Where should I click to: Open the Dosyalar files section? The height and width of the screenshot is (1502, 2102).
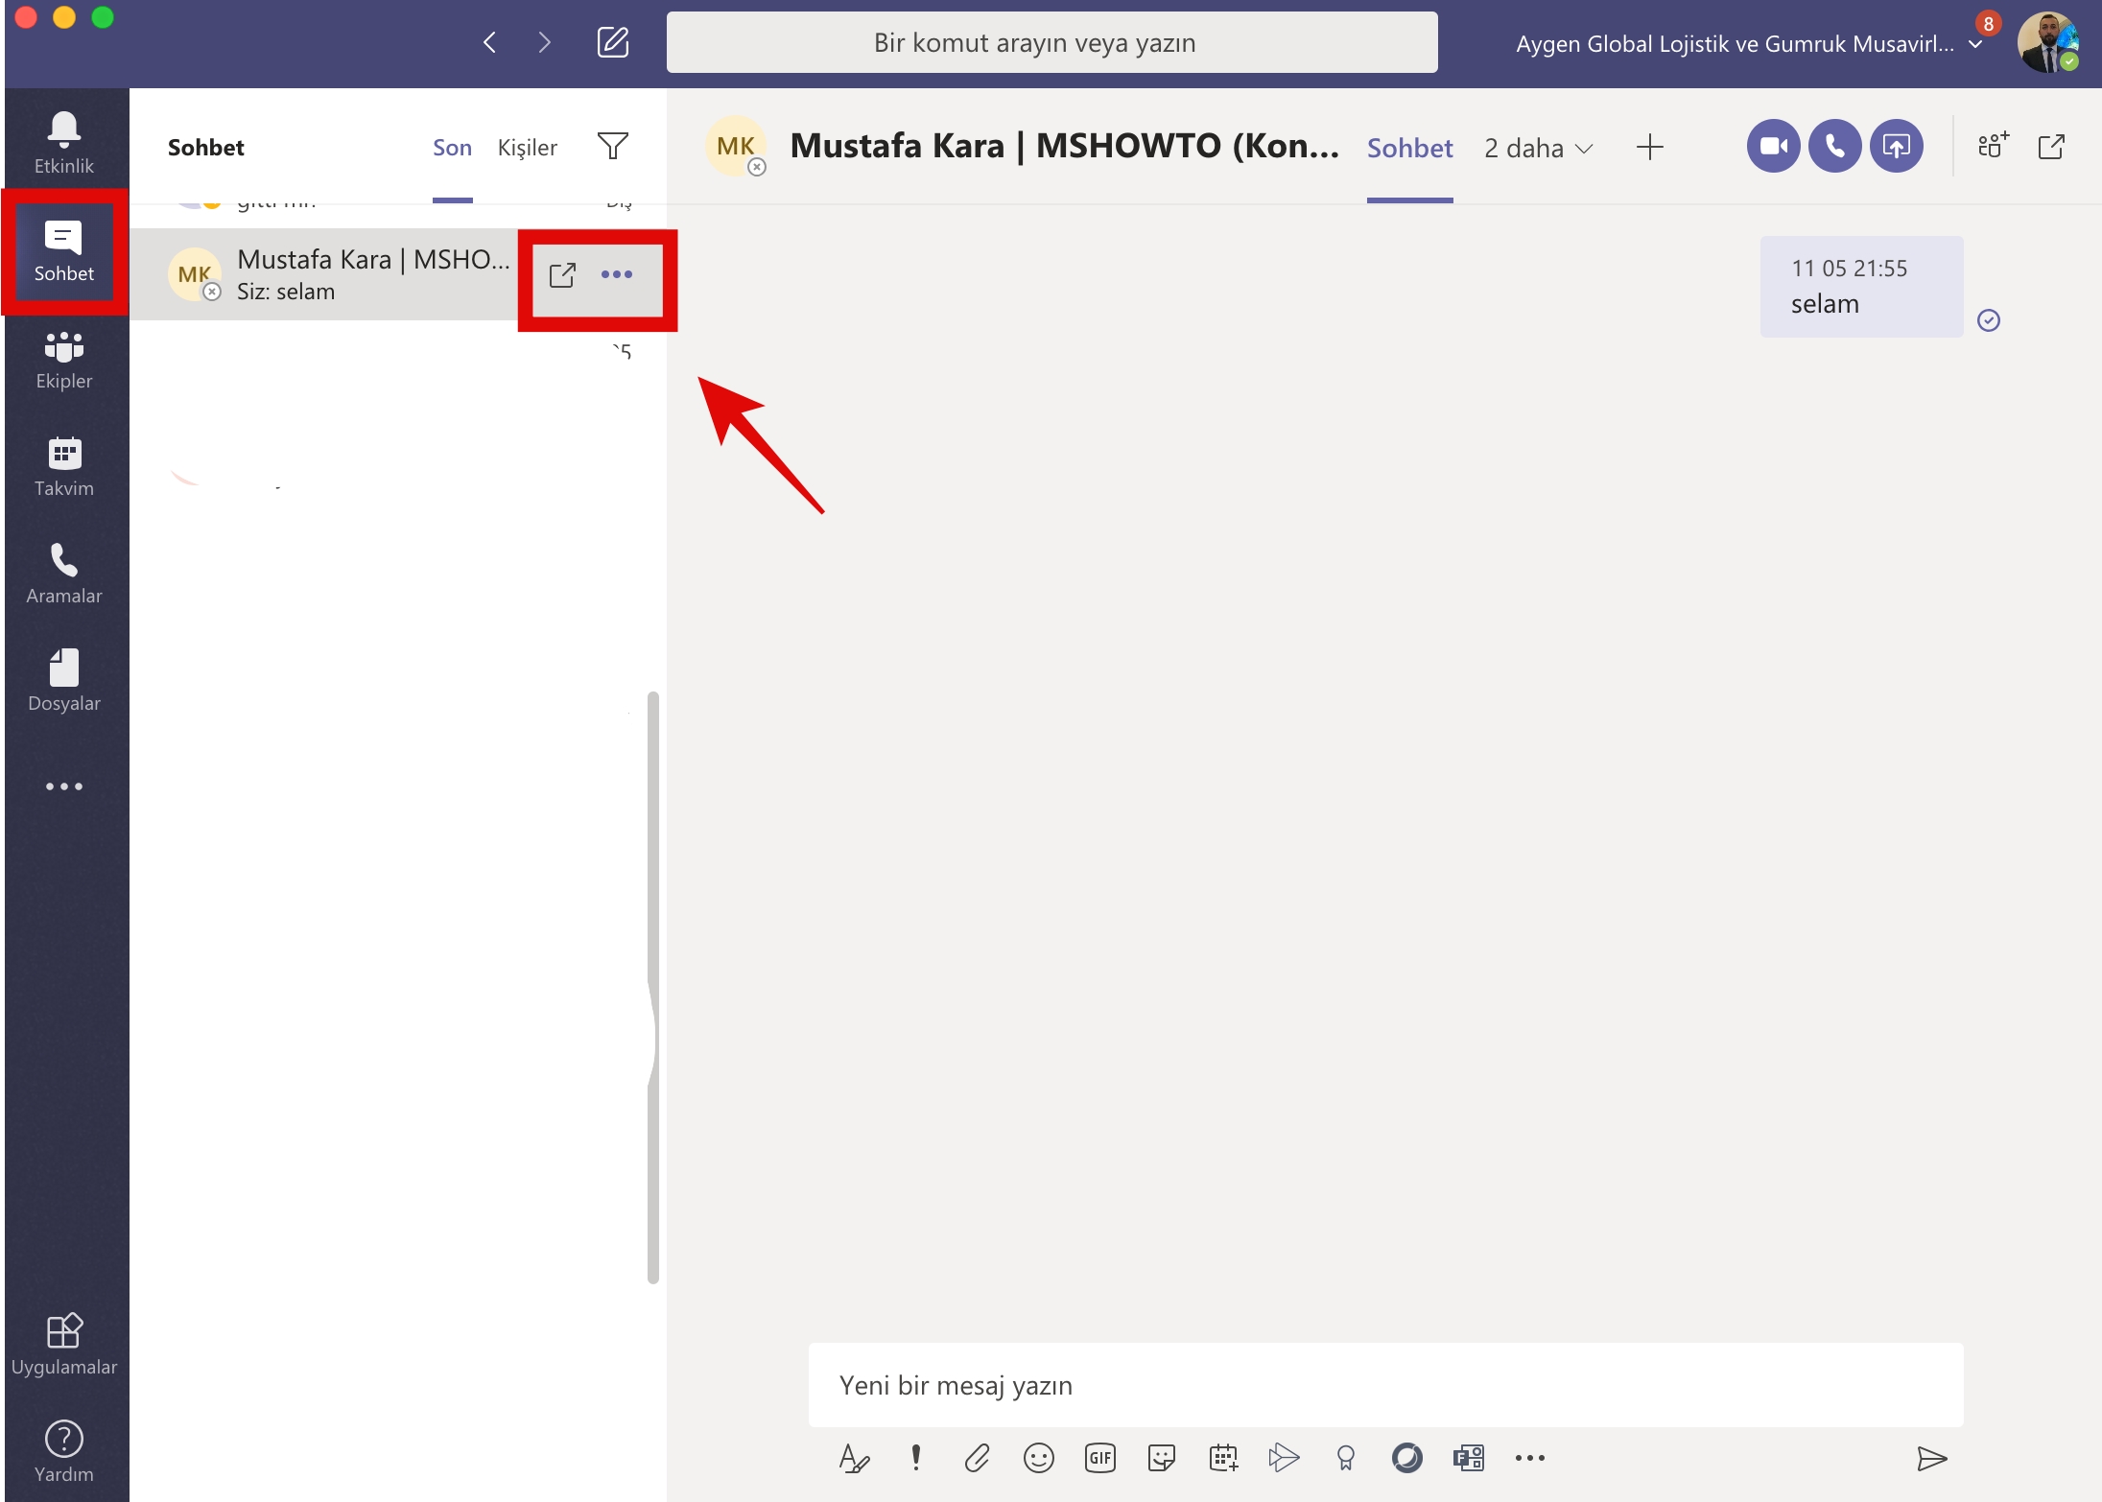pos(64,681)
